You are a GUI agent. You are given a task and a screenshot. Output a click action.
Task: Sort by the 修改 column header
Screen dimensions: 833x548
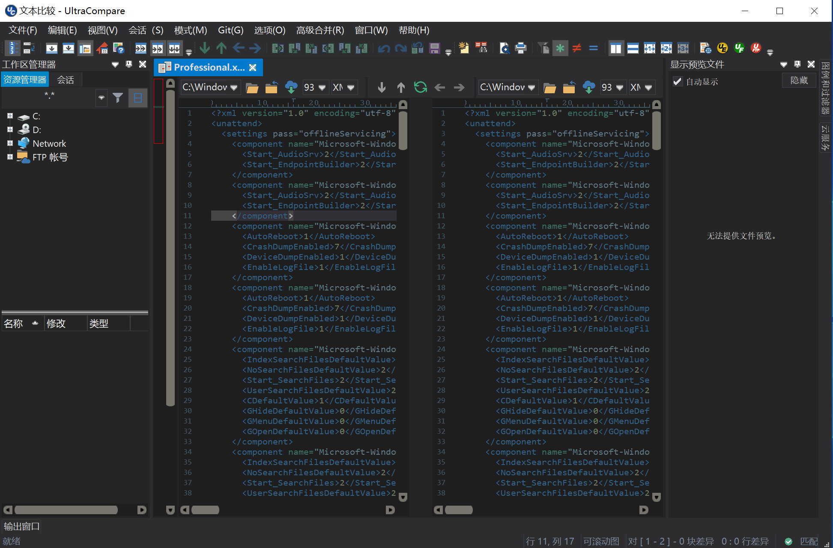(66, 323)
